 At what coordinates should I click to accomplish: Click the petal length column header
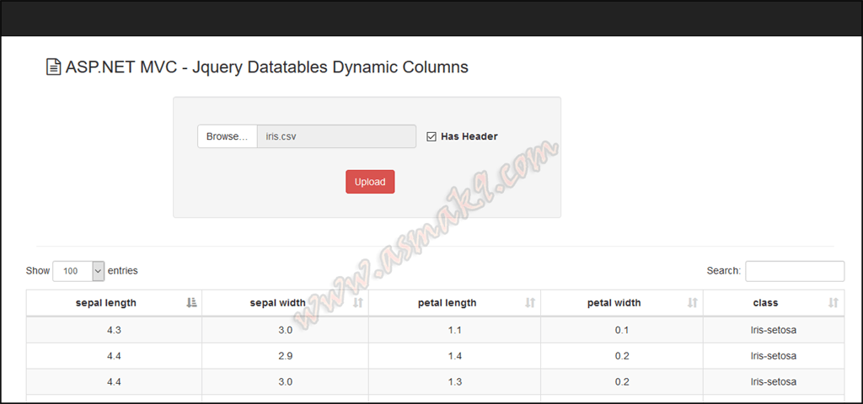pyautogui.click(x=454, y=303)
